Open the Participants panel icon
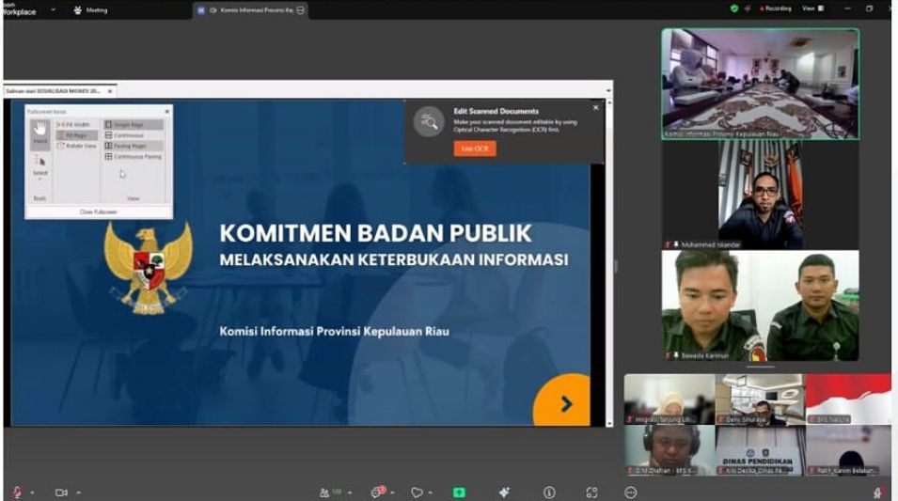898x501 pixels. [324, 493]
